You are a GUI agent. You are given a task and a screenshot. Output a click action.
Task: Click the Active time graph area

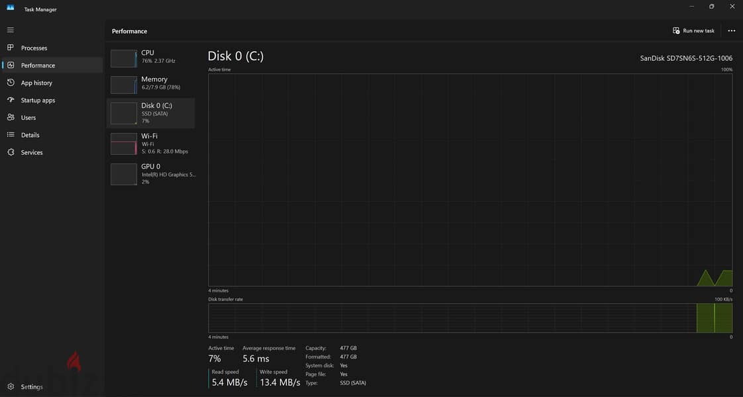pos(470,180)
